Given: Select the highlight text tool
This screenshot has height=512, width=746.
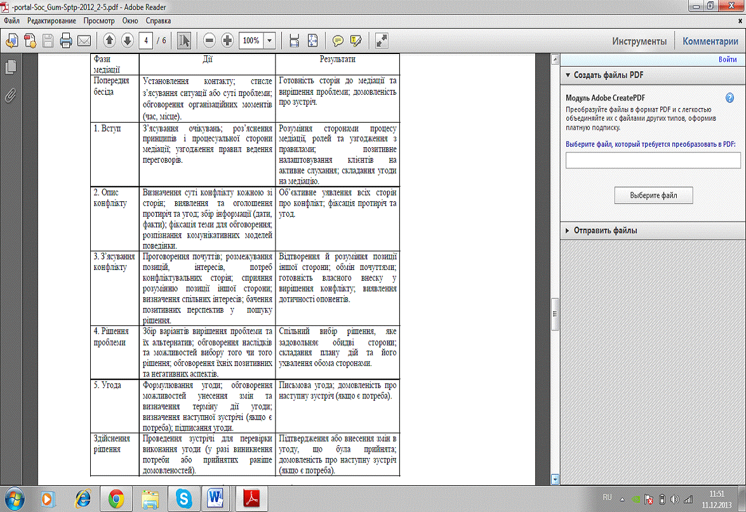Looking at the screenshot, I should [x=356, y=41].
